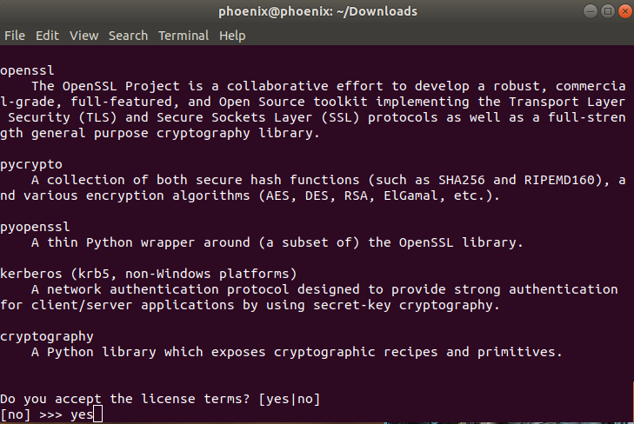The width and height of the screenshot is (634, 424).
Task: Minimize the terminal window
Action: (x=590, y=11)
